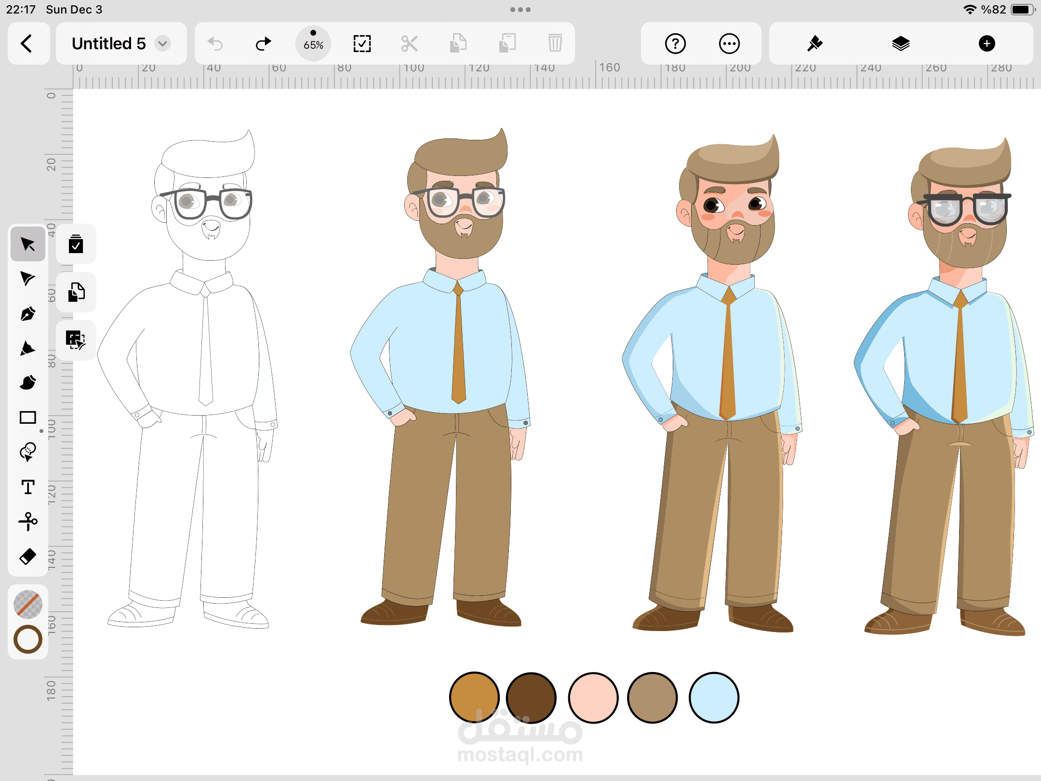This screenshot has width=1041, height=781.
Task: Select the Rectangle shape tool
Action: click(28, 417)
